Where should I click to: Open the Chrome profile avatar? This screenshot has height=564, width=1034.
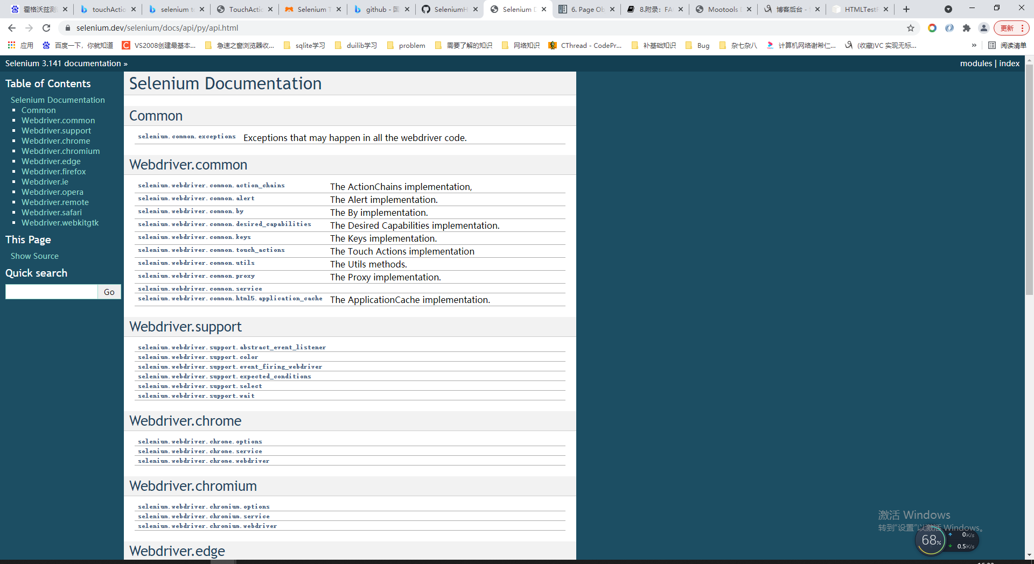[984, 28]
